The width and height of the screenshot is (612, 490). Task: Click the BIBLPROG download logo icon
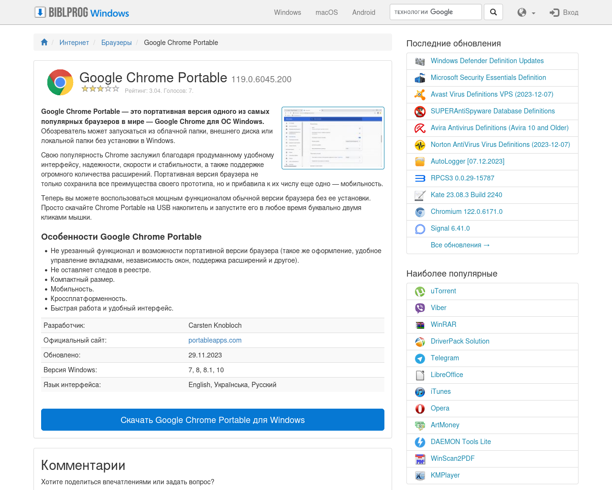[40, 12]
